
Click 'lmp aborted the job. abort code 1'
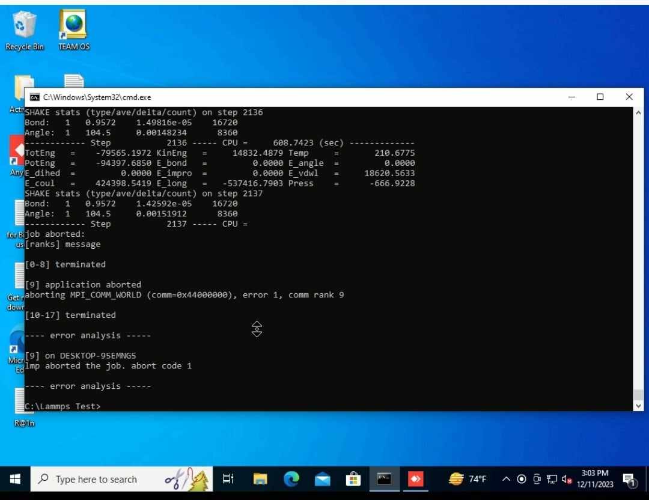(x=108, y=366)
